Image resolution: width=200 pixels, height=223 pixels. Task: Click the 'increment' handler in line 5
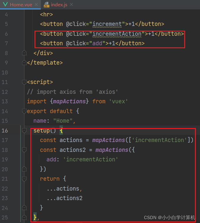(x=107, y=24)
